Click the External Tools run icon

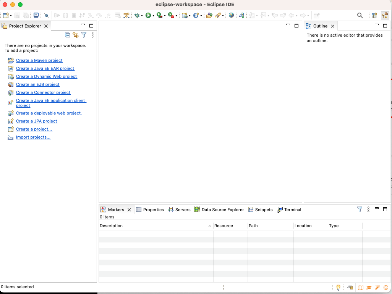171,16
